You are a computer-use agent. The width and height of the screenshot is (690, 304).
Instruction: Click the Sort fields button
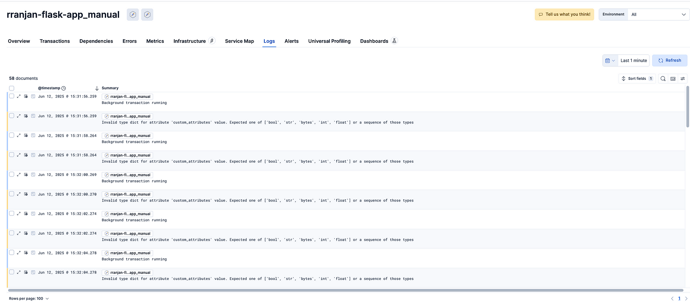[637, 78]
